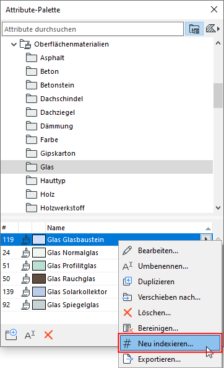Toggle the folder tree view button
This screenshot has height=368, width=224.
click(x=194, y=29)
